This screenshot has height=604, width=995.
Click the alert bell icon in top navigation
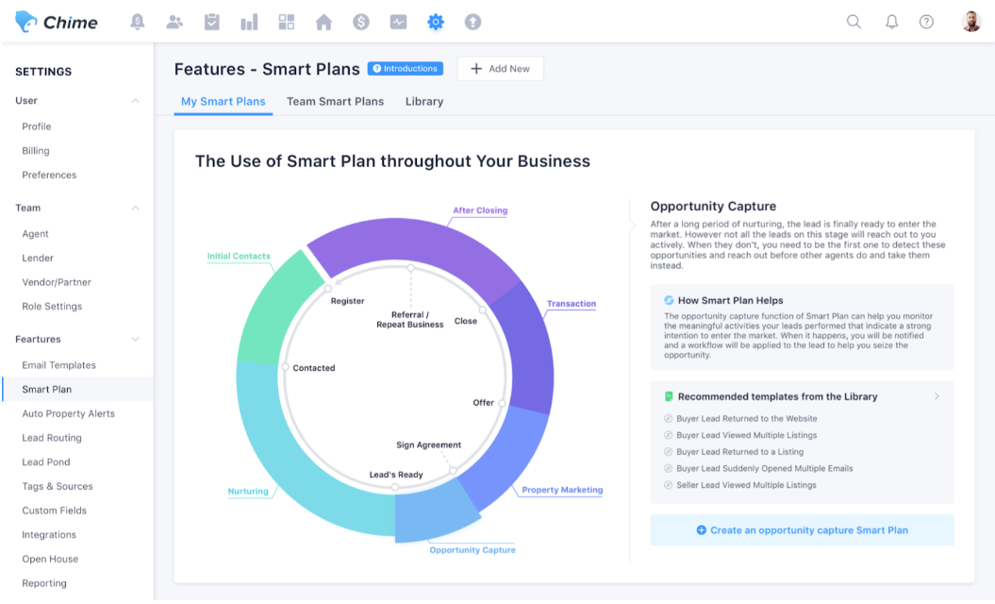point(138,22)
